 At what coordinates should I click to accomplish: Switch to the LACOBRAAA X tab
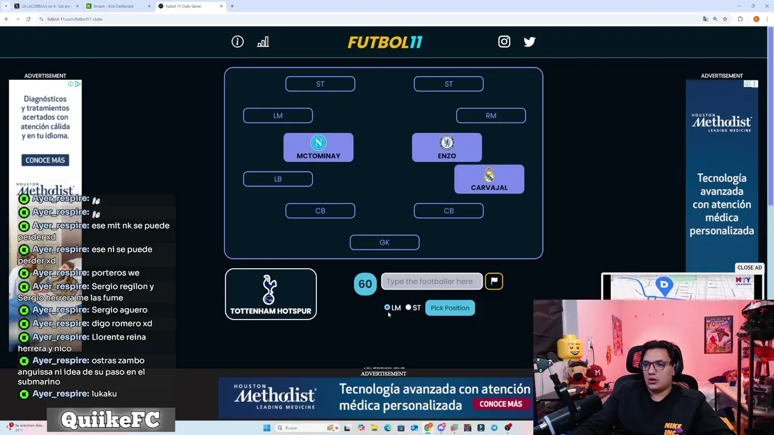click(x=45, y=6)
